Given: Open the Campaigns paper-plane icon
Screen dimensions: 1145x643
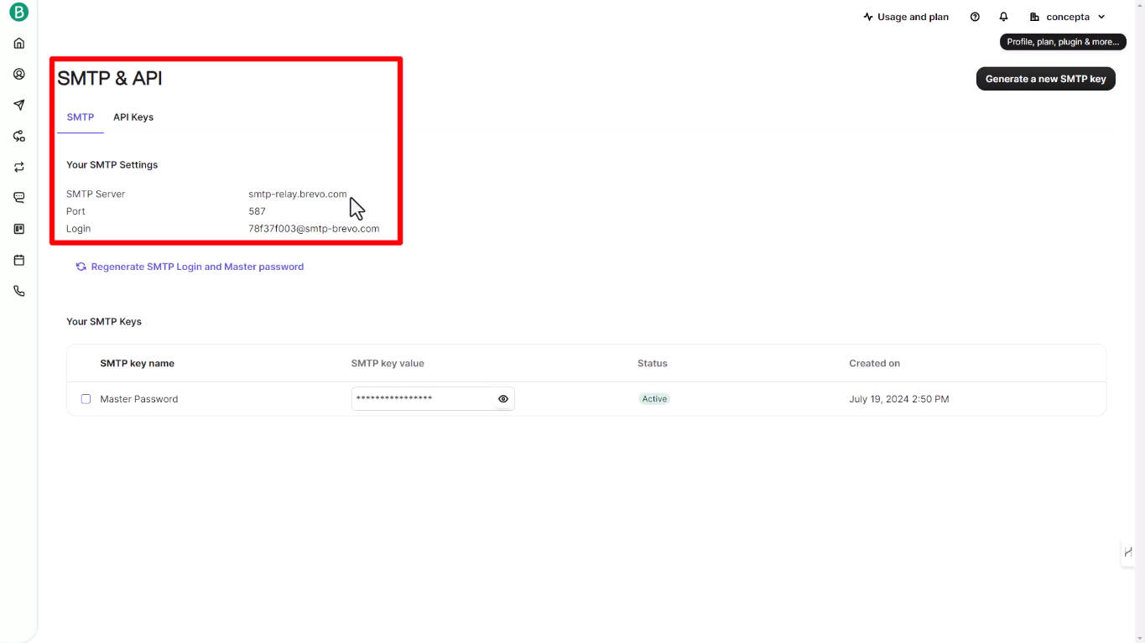Looking at the screenshot, I should [x=18, y=106].
